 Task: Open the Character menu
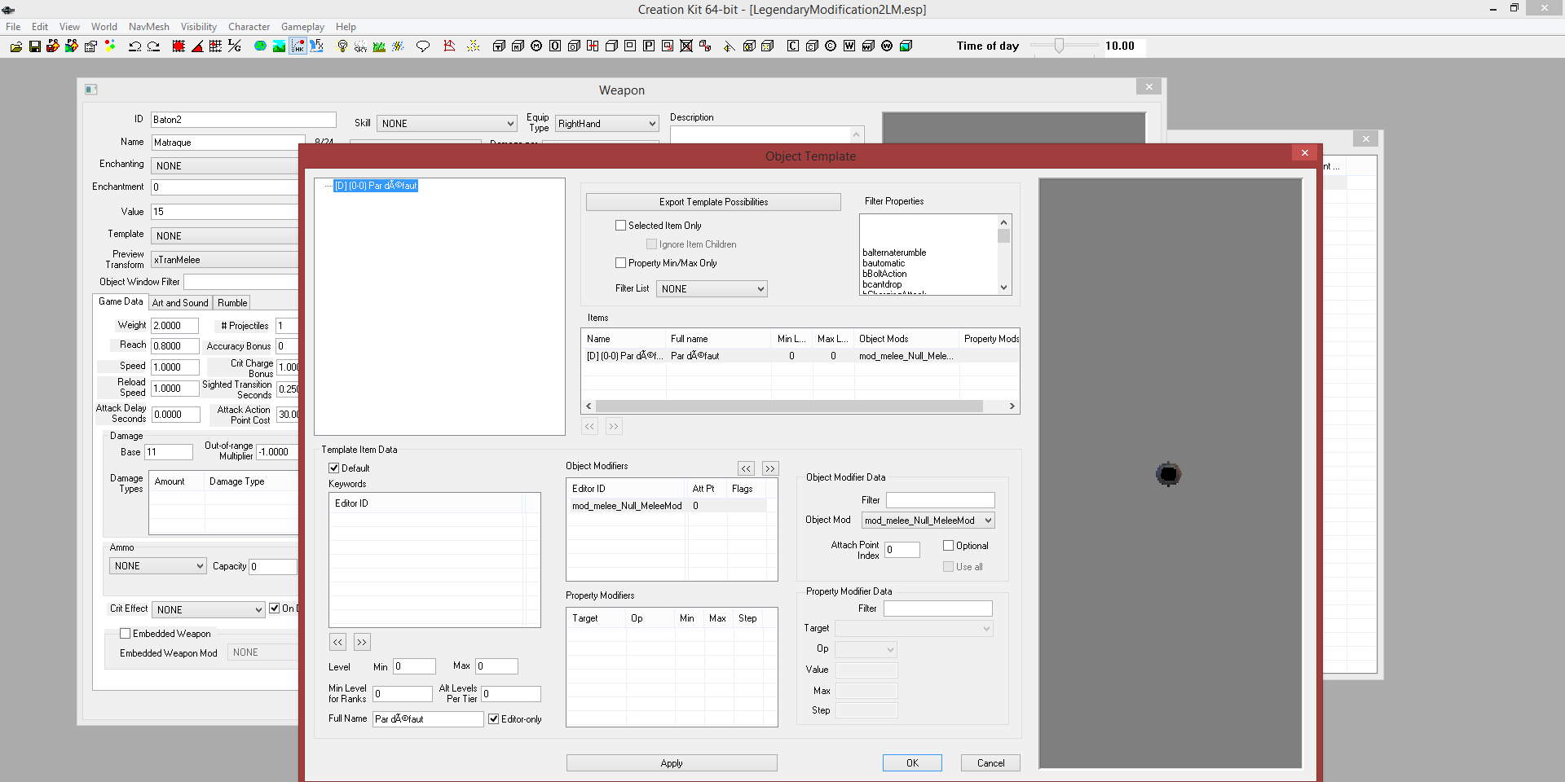point(249,27)
